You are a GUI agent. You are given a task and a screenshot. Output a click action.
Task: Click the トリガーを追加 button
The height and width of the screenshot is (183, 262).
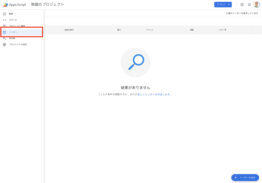pos(245,177)
